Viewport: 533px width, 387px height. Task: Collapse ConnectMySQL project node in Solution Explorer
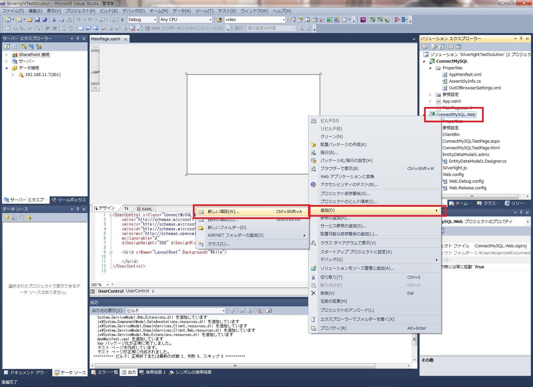[x=424, y=61]
